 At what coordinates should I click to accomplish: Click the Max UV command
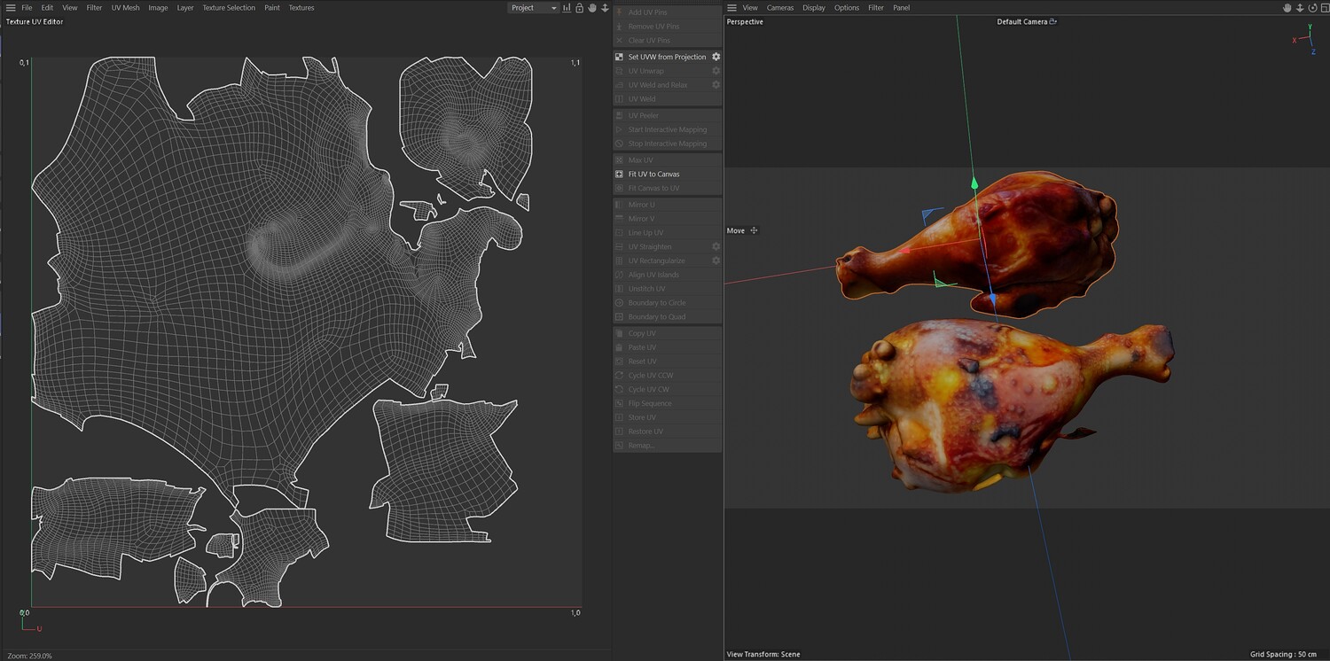[x=667, y=159]
